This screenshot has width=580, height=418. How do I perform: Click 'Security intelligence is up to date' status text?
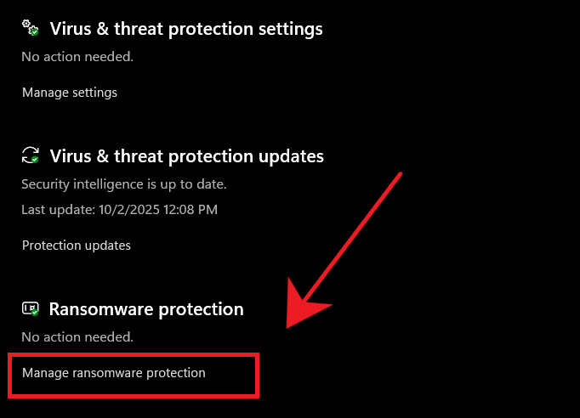point(124,184)
